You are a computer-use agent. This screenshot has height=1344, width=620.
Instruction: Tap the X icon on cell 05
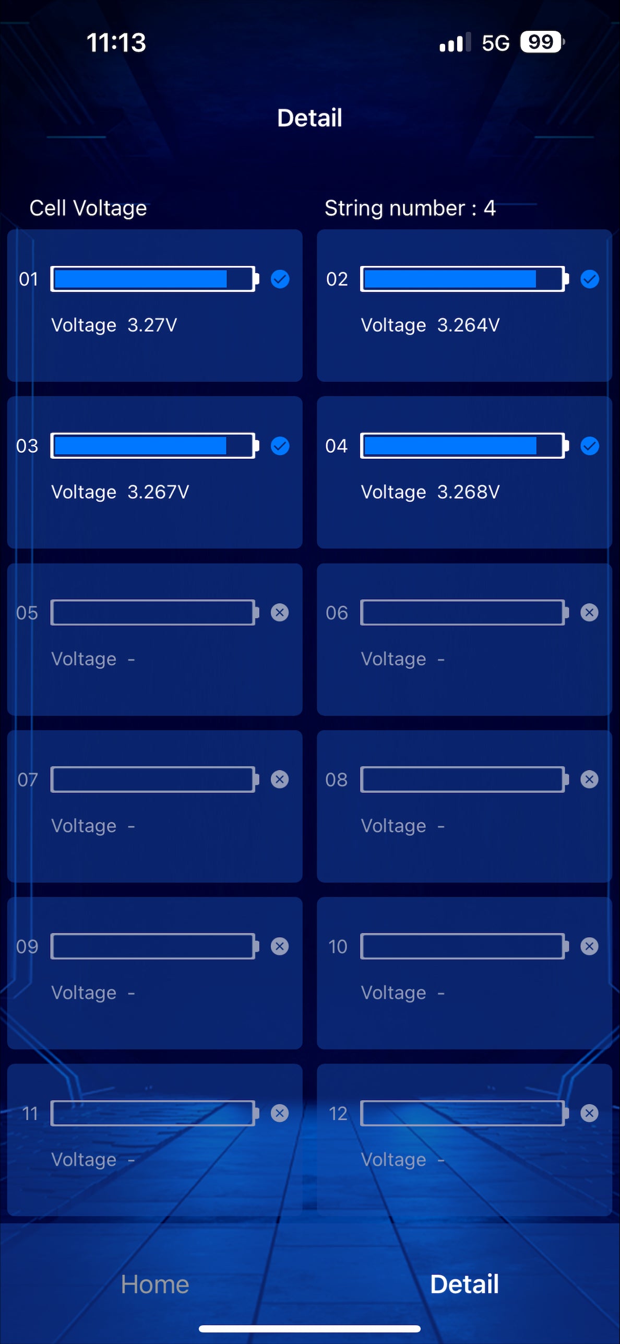coord(280,612)
